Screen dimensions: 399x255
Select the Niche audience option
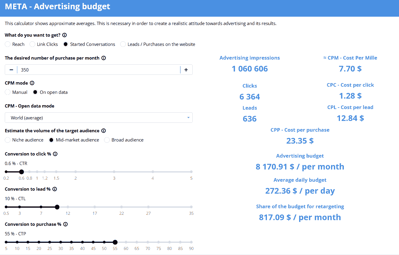pyautogui.click(x=8, y=140)
